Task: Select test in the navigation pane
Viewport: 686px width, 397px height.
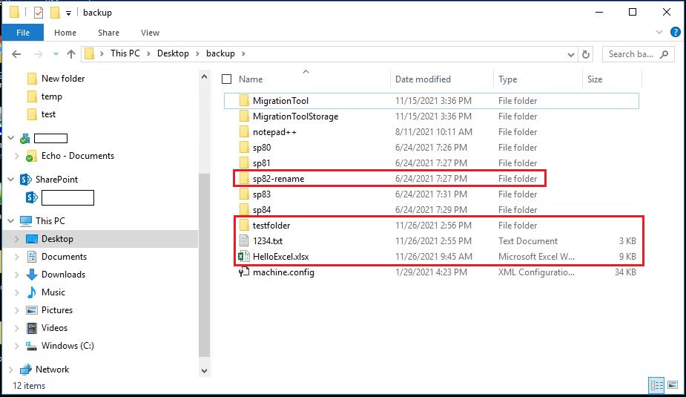Action: (48, 114)
